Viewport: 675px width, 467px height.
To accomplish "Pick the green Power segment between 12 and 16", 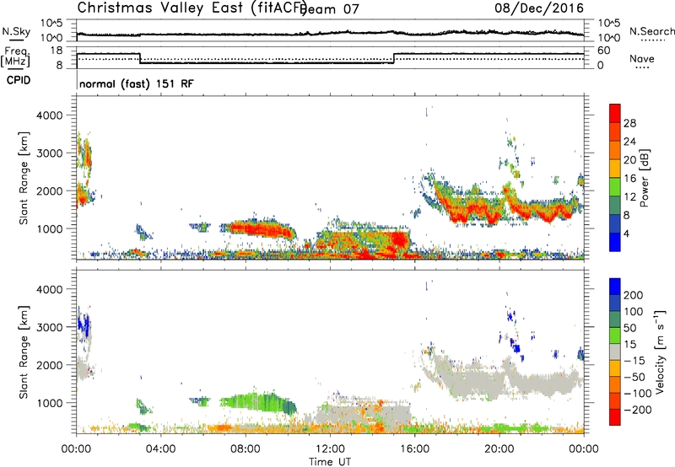I will (x=615, y=186).
